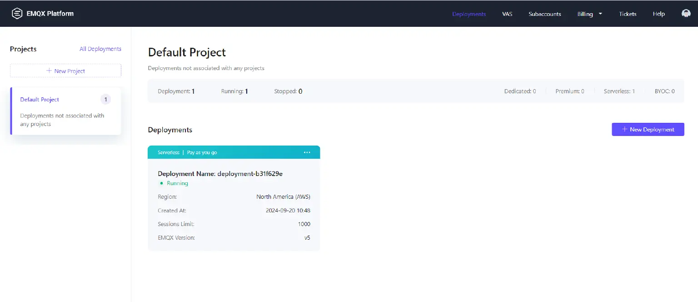Toggle the Default Project selection in sidebar

pos(39,99)
